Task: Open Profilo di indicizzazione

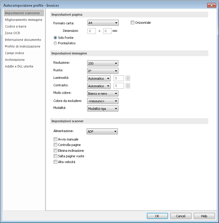Action: pyautogui.click(x=23, y=46)
